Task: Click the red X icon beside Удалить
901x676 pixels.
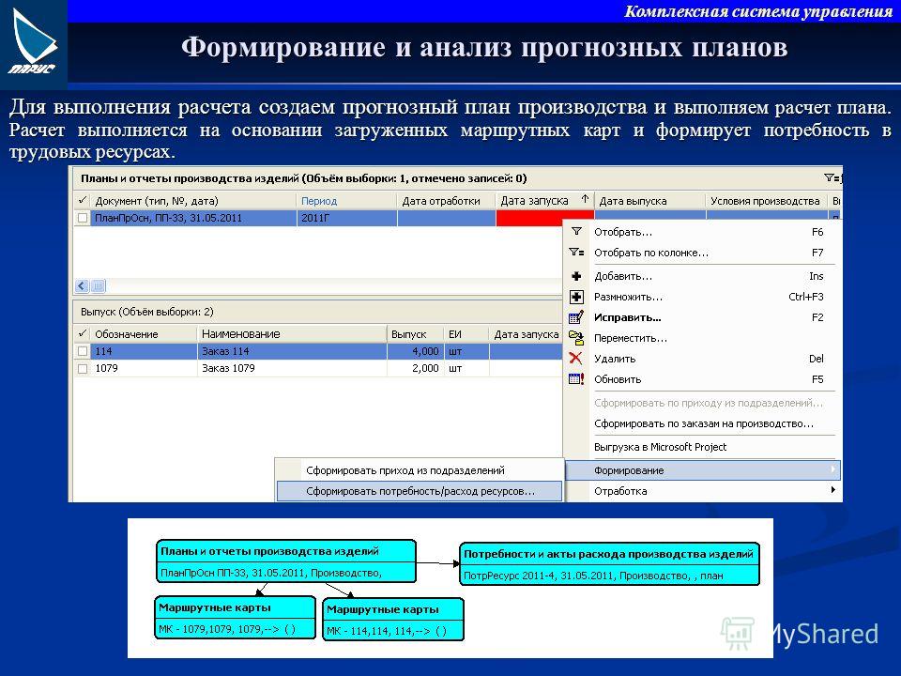Action: (x=575, y=359)
